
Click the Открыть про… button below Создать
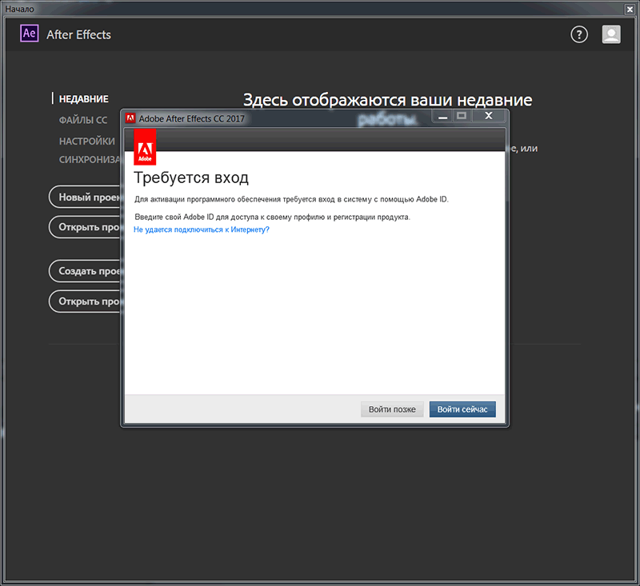pos(85,301)
